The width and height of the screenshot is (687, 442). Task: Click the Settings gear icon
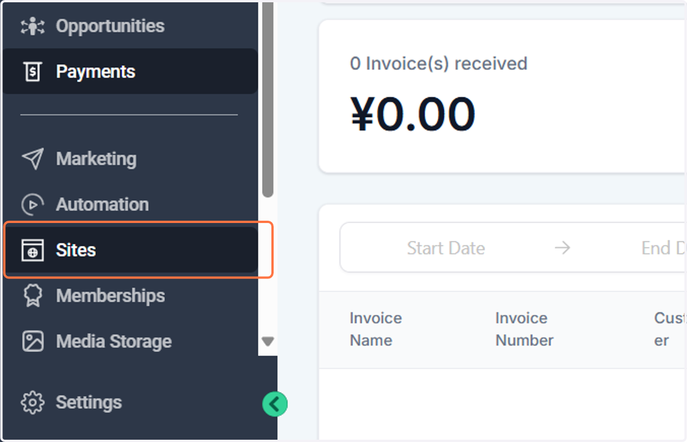point(33,402)
